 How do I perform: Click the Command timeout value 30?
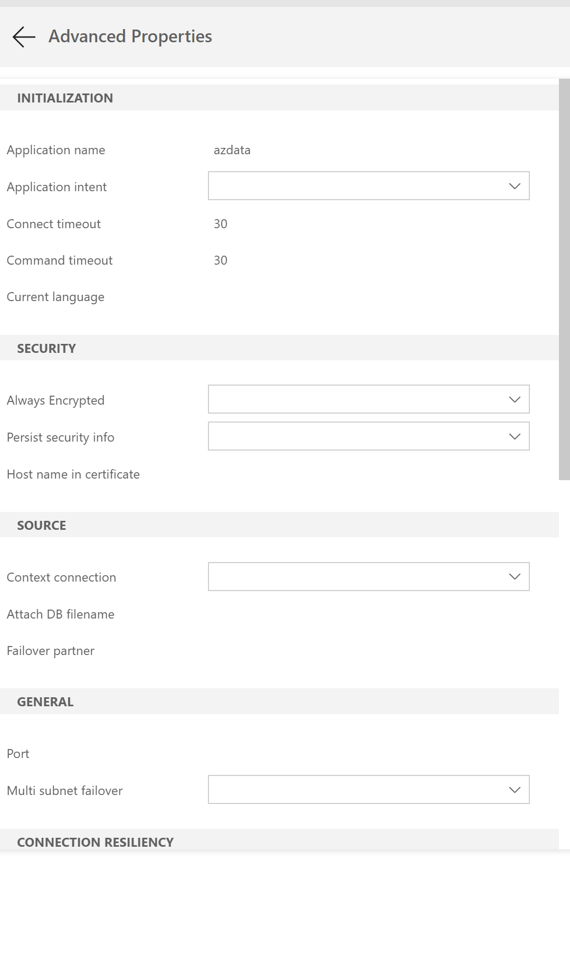click(x=220, y=260)
